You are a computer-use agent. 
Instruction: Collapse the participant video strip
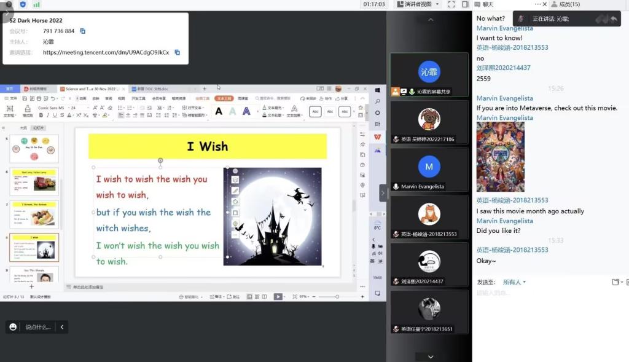pyautogui.click(x=383, y=192)
